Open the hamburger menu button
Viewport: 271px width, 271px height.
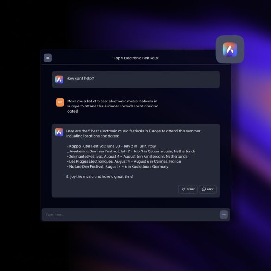tap(48, 58)
